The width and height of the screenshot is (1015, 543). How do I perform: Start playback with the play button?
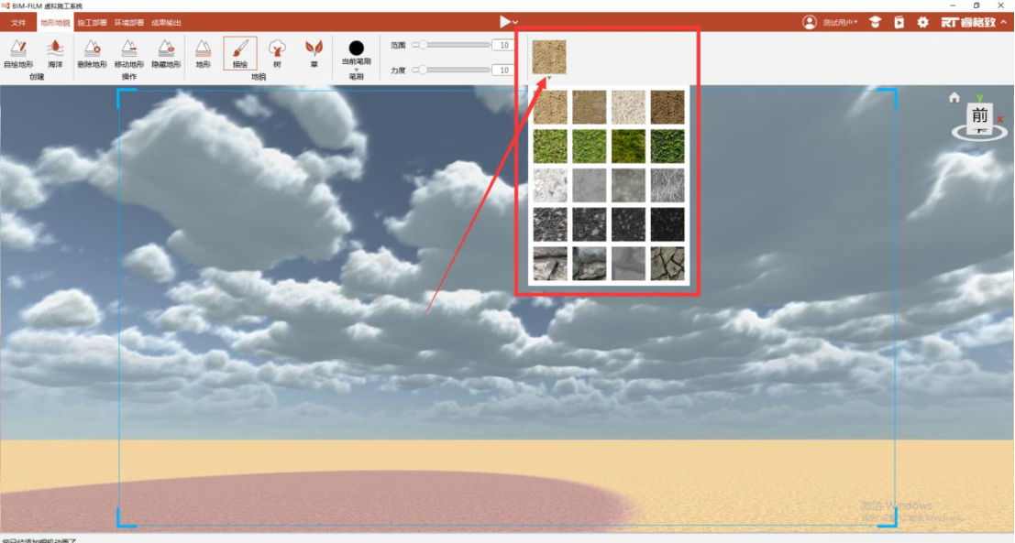click(x=505, y=22)
